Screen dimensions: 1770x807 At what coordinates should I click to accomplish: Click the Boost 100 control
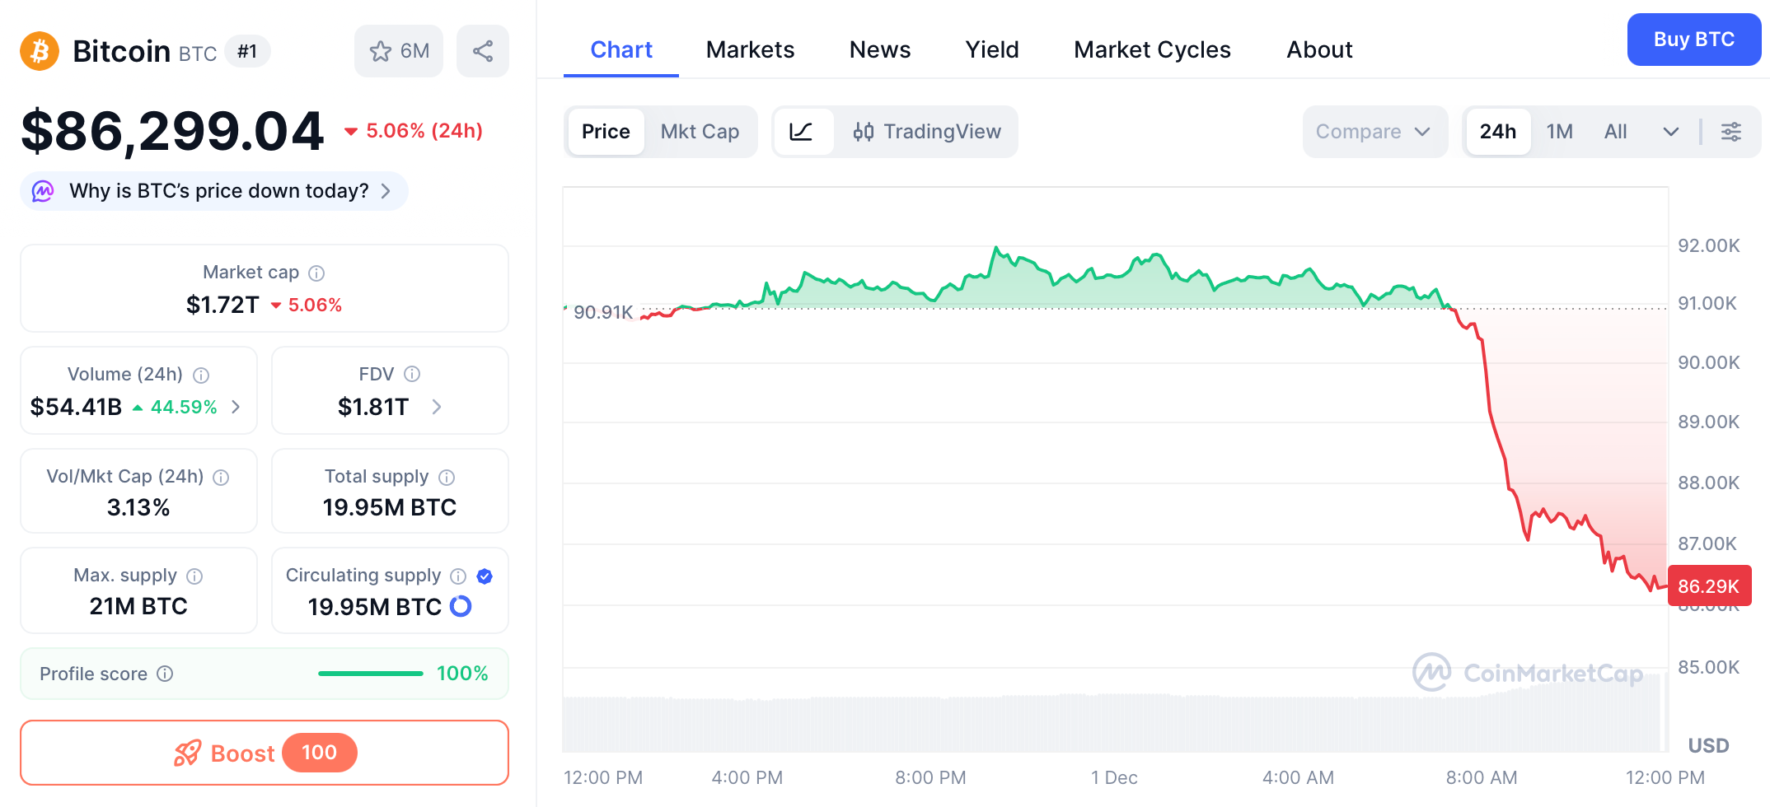click(x=264, y=752)
